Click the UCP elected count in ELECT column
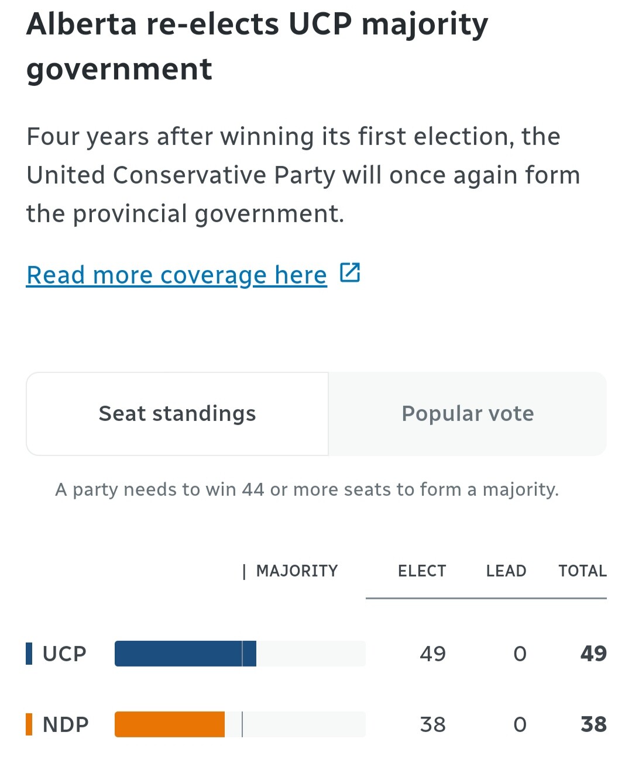Viewport: 632px width, 763px height. pyautogui.click(x=432, y=654)
